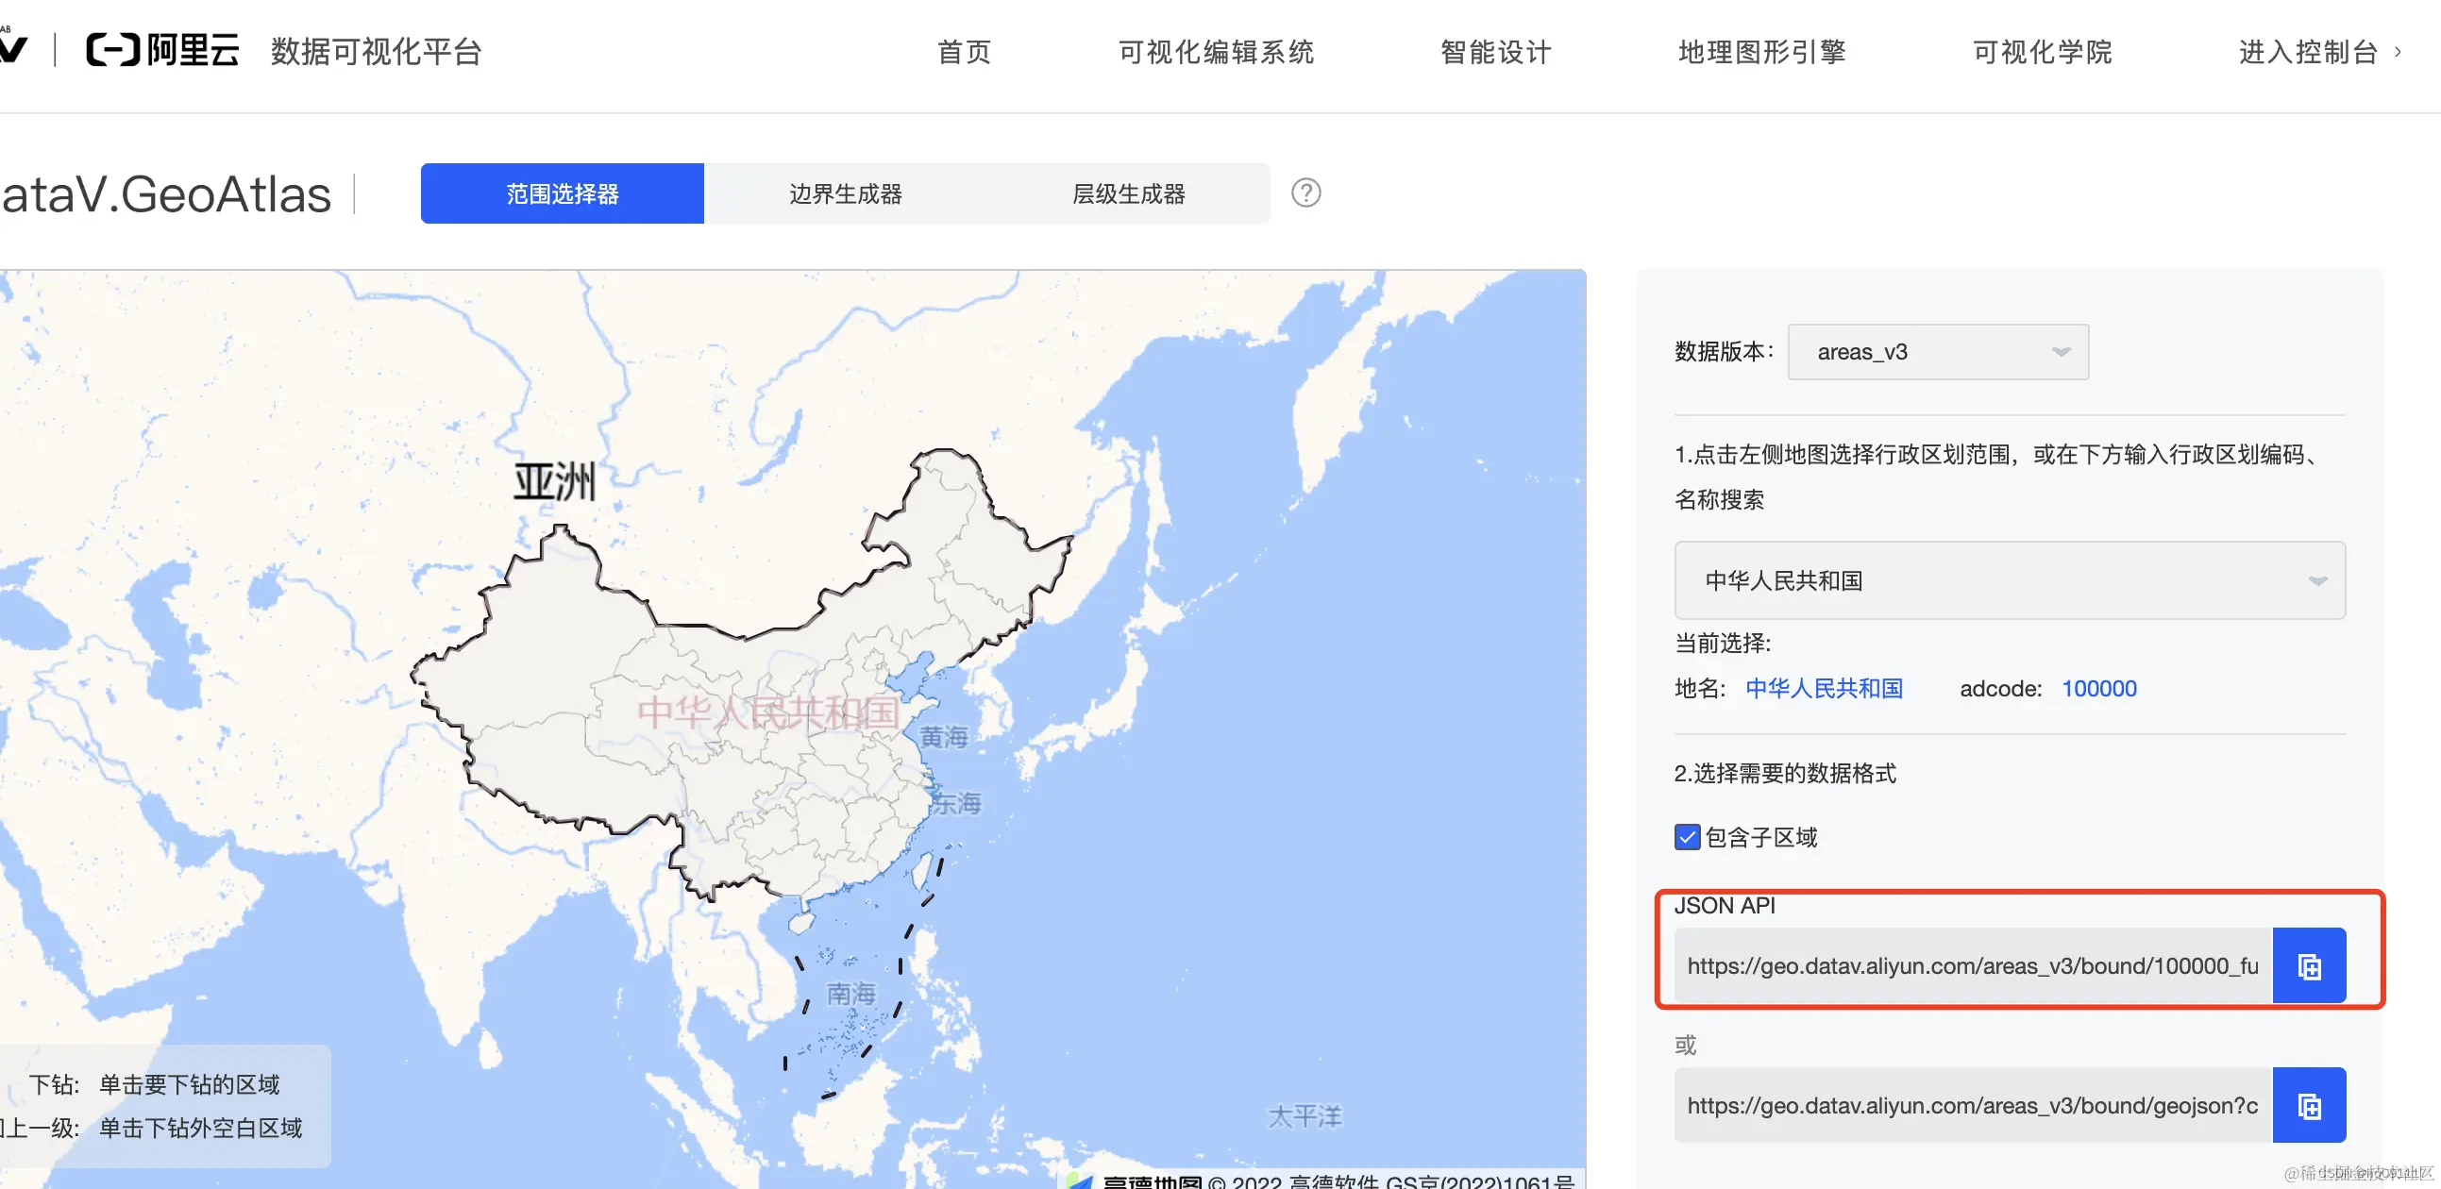
Task: Click the arrow beside 进入控制台
Action: (2399, 52)
